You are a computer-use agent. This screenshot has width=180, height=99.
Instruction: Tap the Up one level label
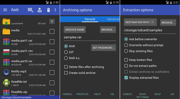click(x=17, y=24)
